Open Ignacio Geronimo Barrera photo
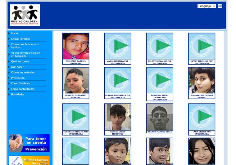Viewport: 236px width, 165px height. [x=76, y=80]
